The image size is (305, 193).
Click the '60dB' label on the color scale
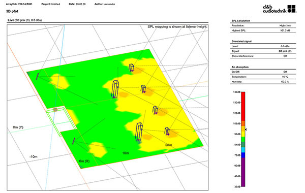tap(237, 166)
